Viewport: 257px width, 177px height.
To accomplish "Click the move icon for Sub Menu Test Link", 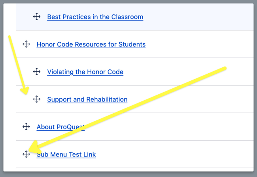I will (x=26, y=154).
